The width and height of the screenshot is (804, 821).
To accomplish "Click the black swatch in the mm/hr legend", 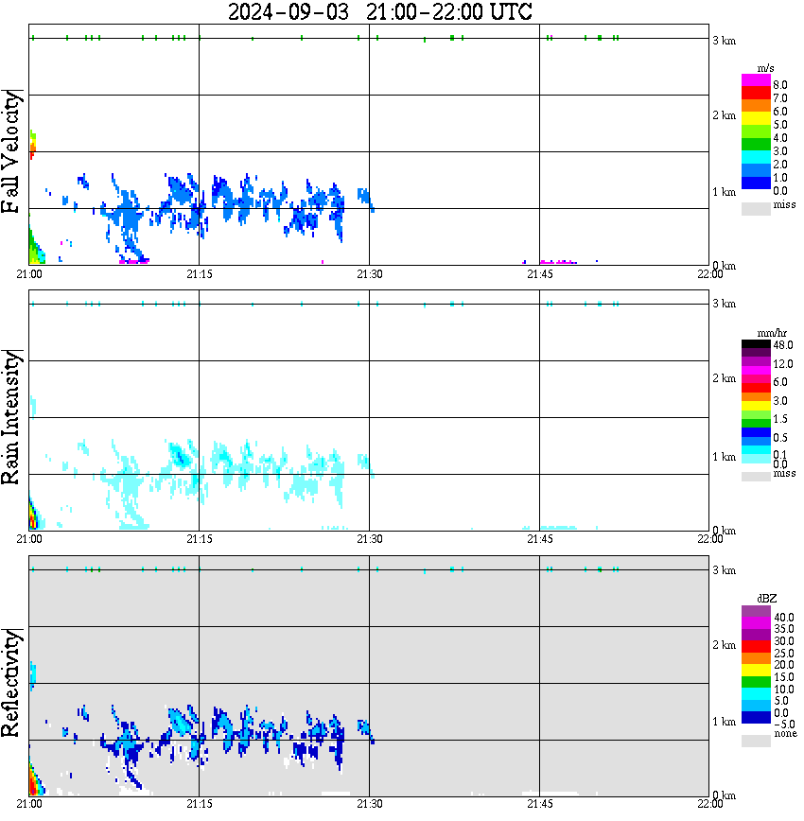I will point(756,344).
